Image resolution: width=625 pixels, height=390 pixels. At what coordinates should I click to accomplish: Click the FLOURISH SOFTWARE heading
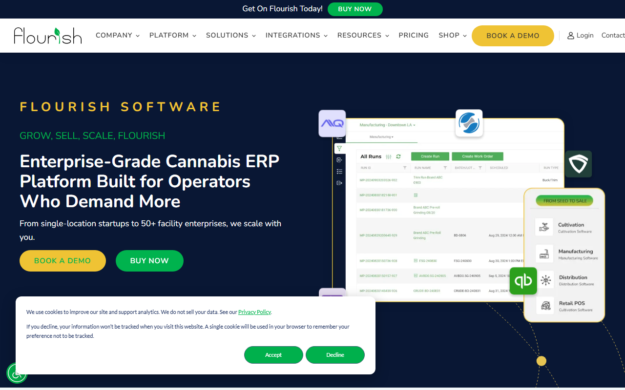point(121,107)
